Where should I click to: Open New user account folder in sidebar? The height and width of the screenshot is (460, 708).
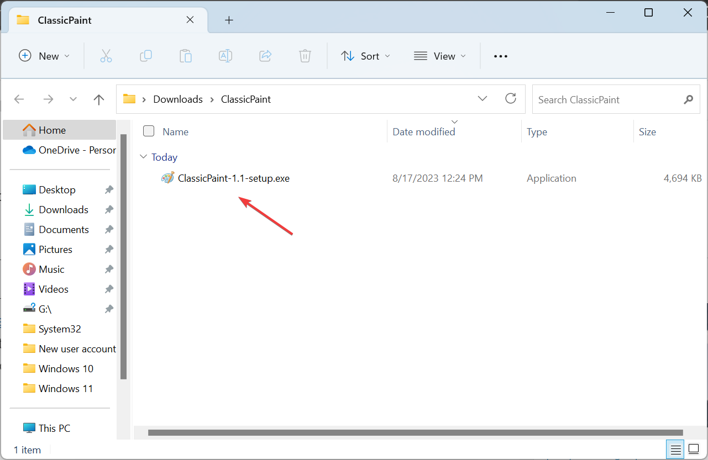[x=69, y=348]
